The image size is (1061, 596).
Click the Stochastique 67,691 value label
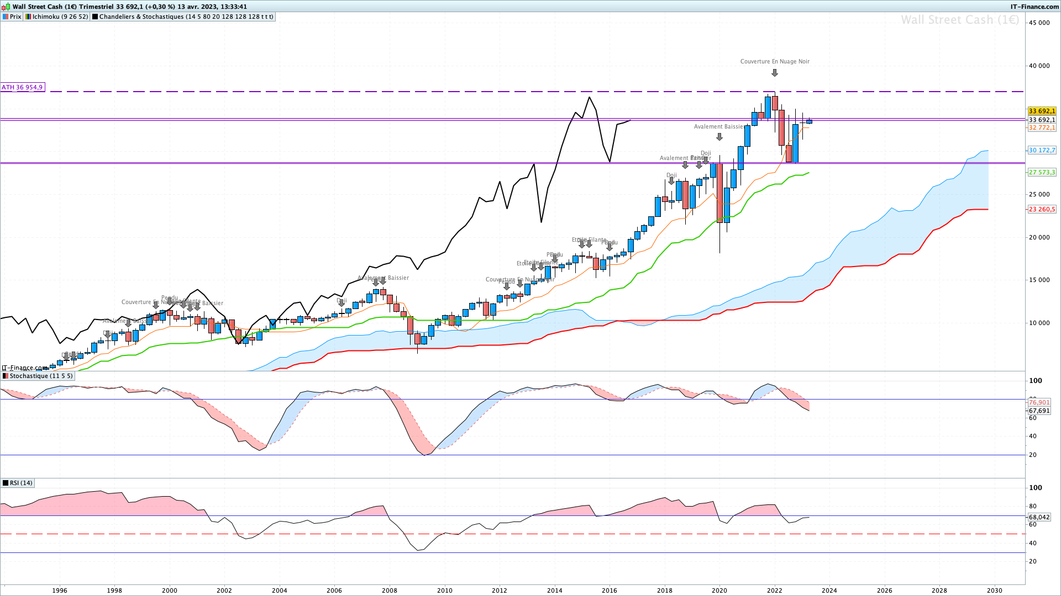(1039, 411)
